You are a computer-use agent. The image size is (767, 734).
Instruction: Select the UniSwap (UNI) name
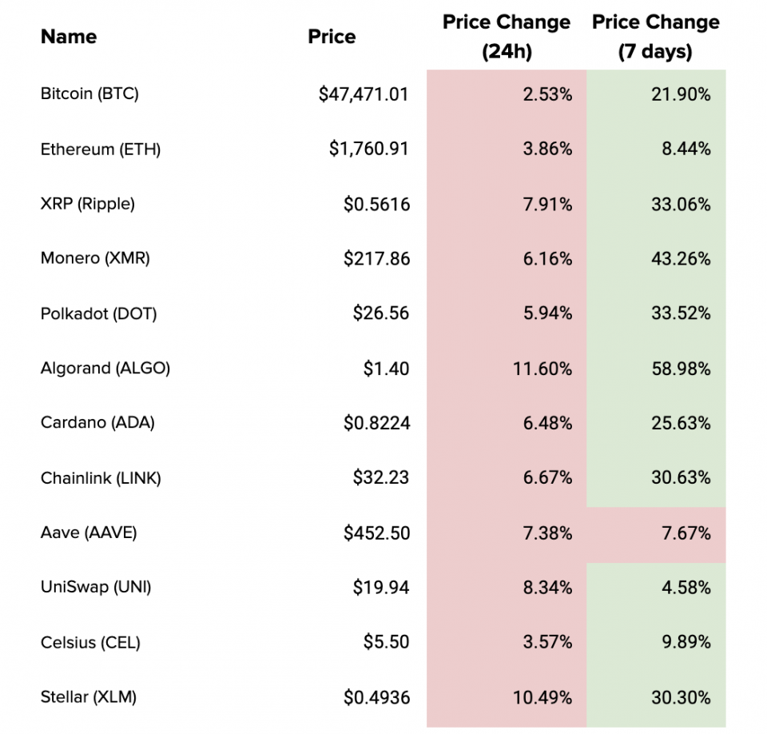click(96, 588)
